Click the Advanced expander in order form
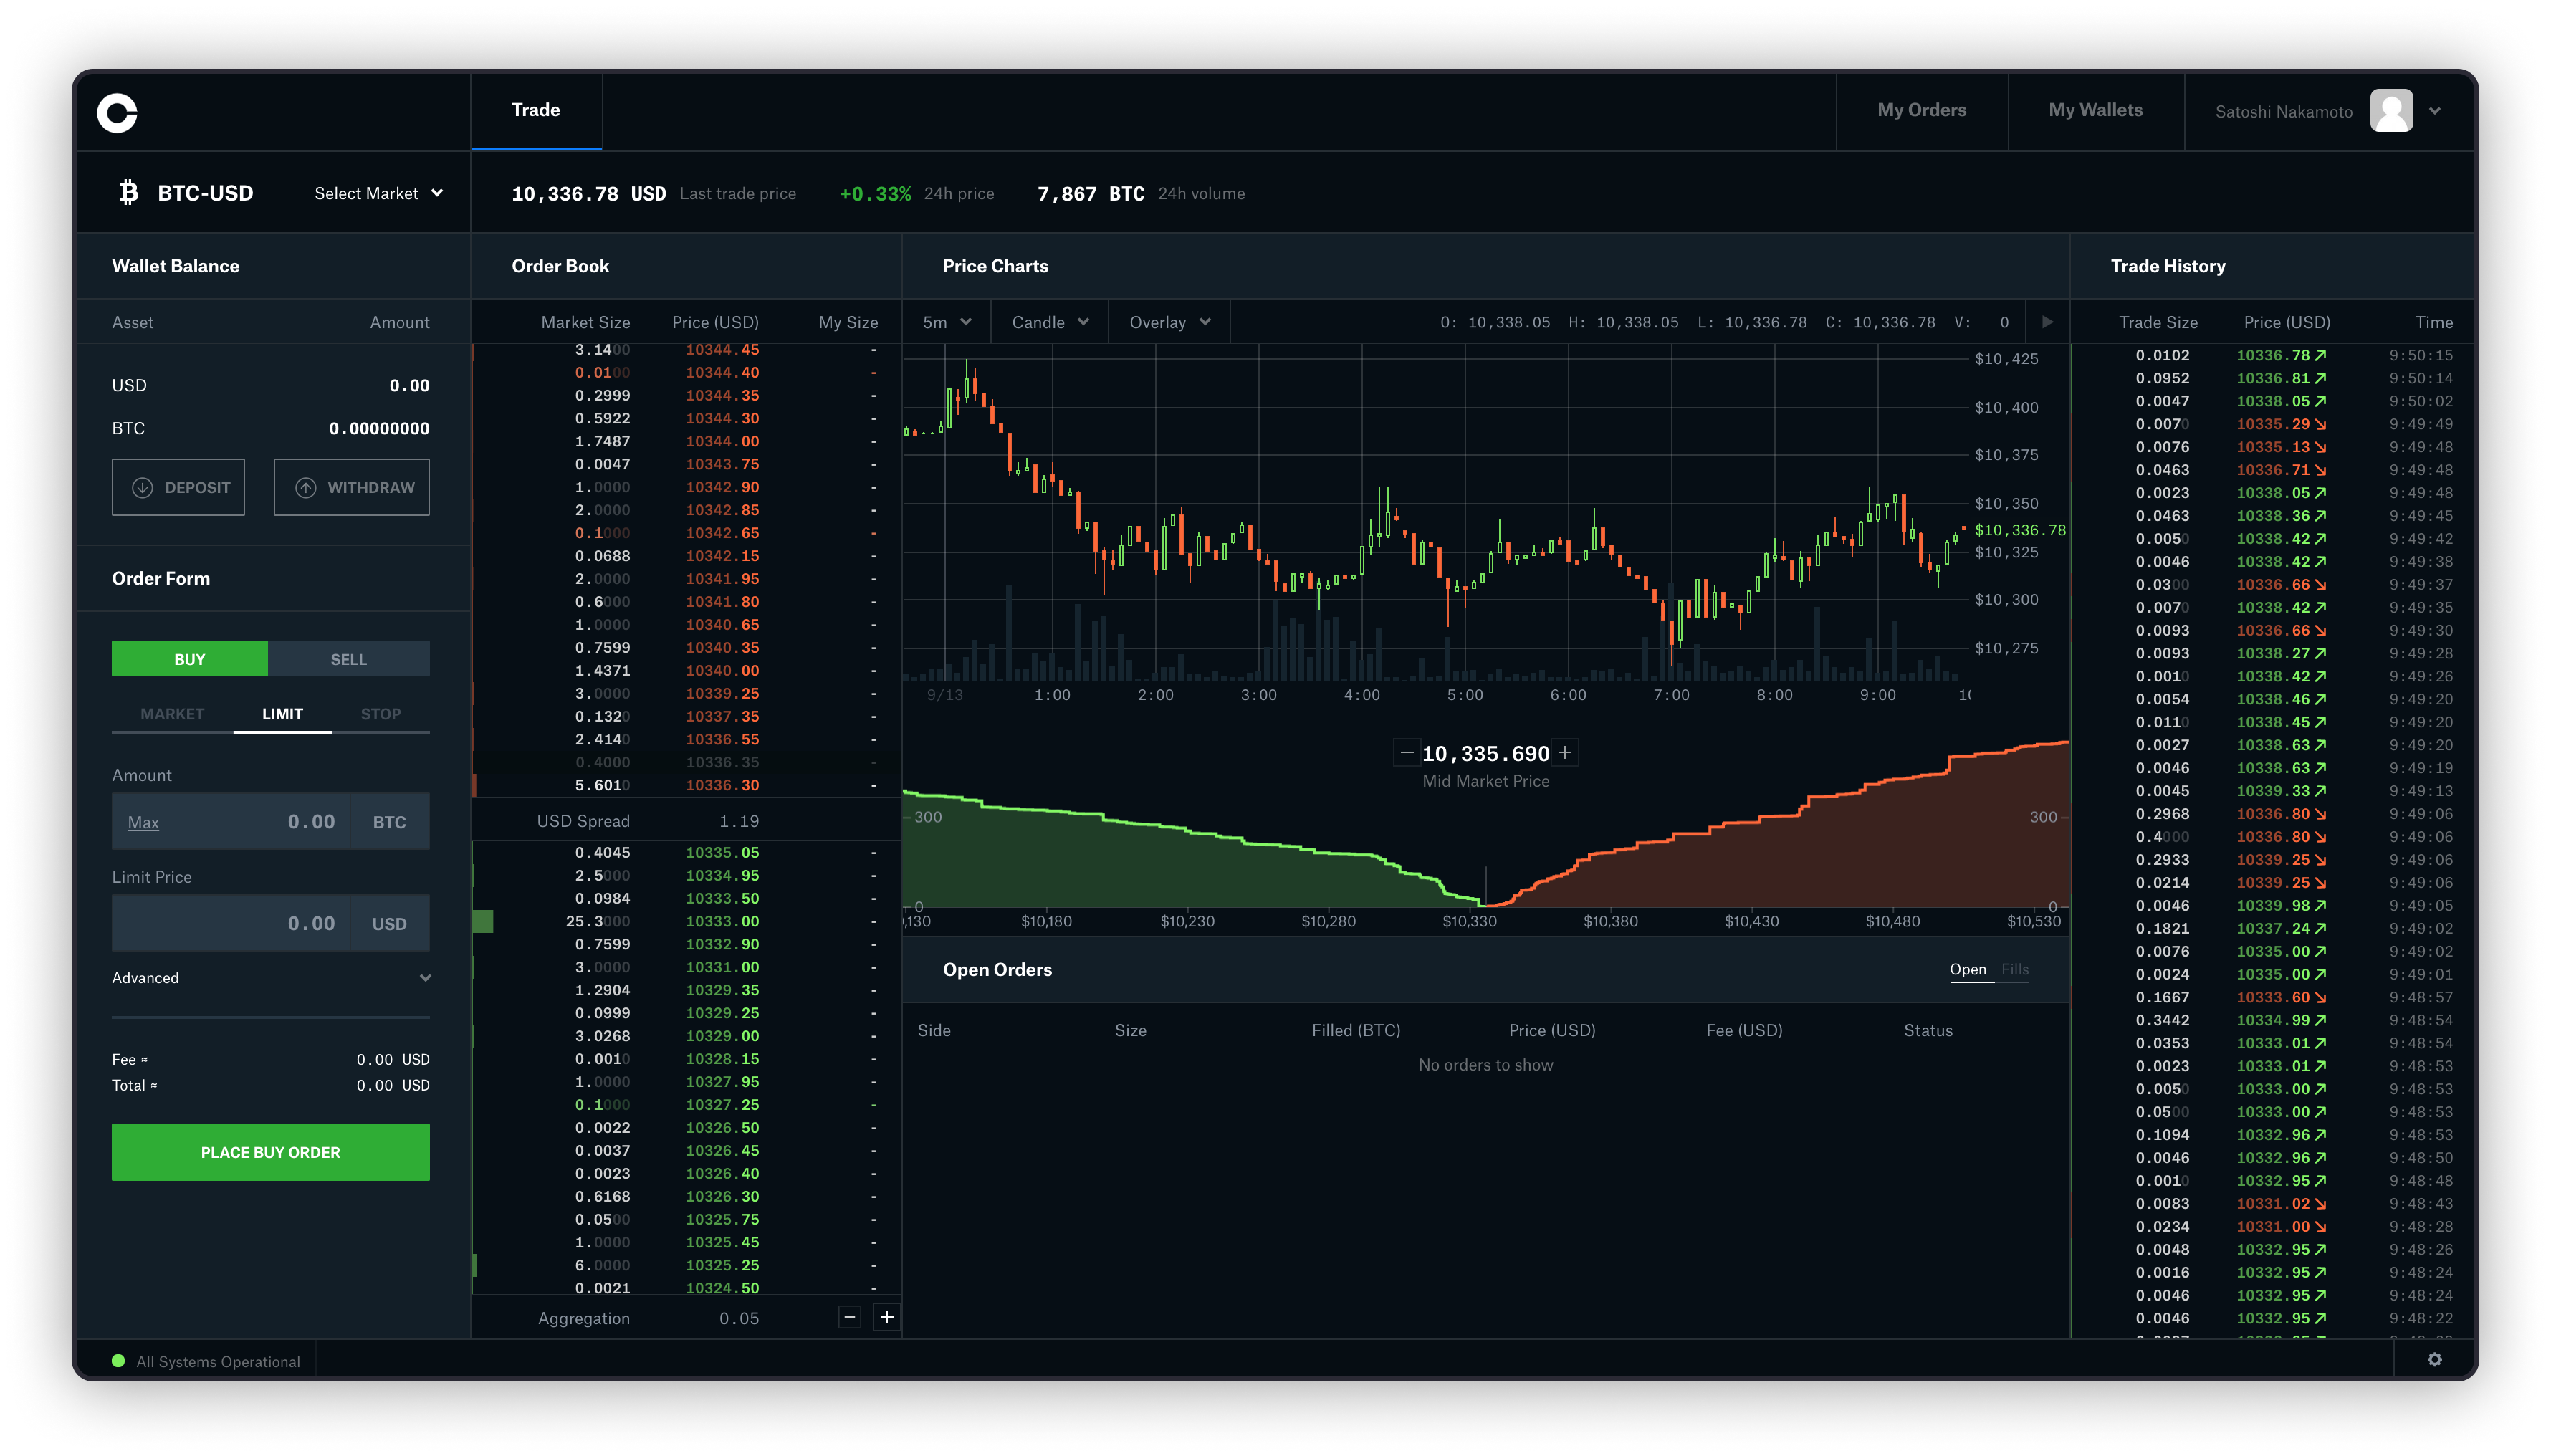2551x1456 pixels. [x=270, y=977]
